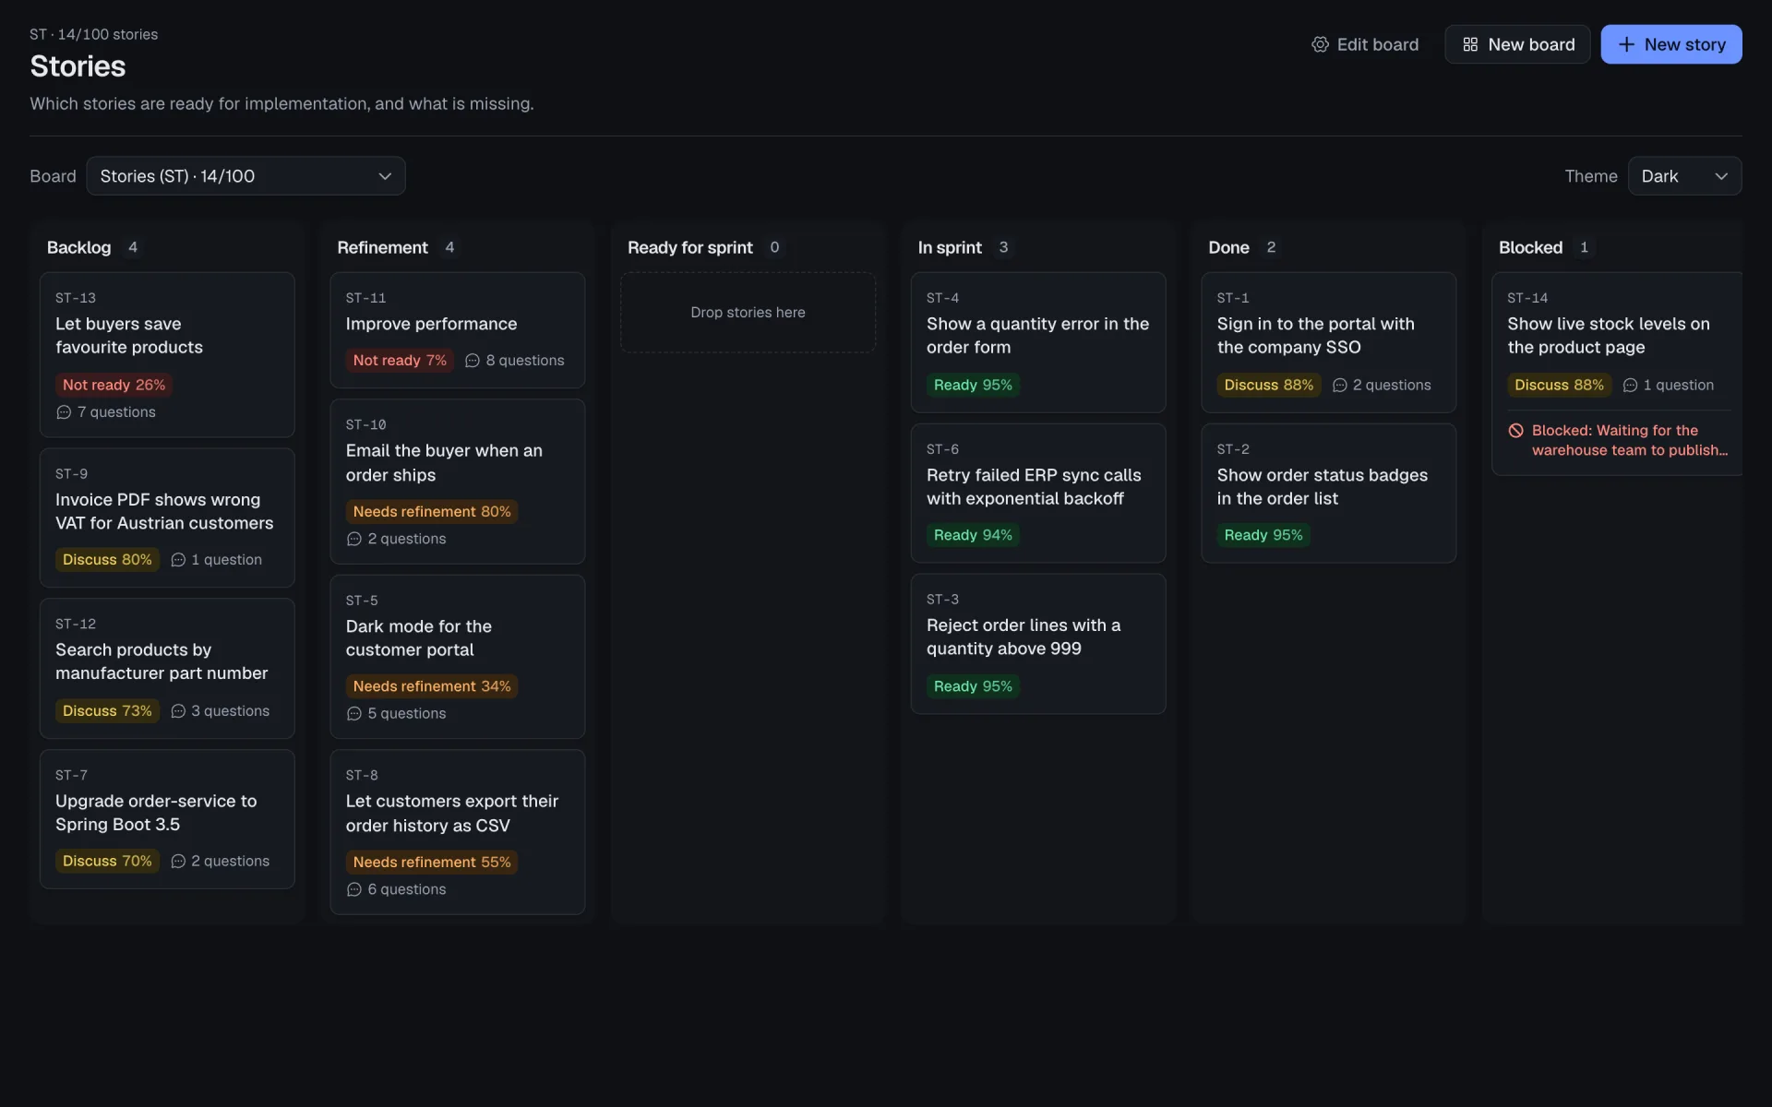Click the comment icon on ST-8 export CSV card

pos(354,890)
